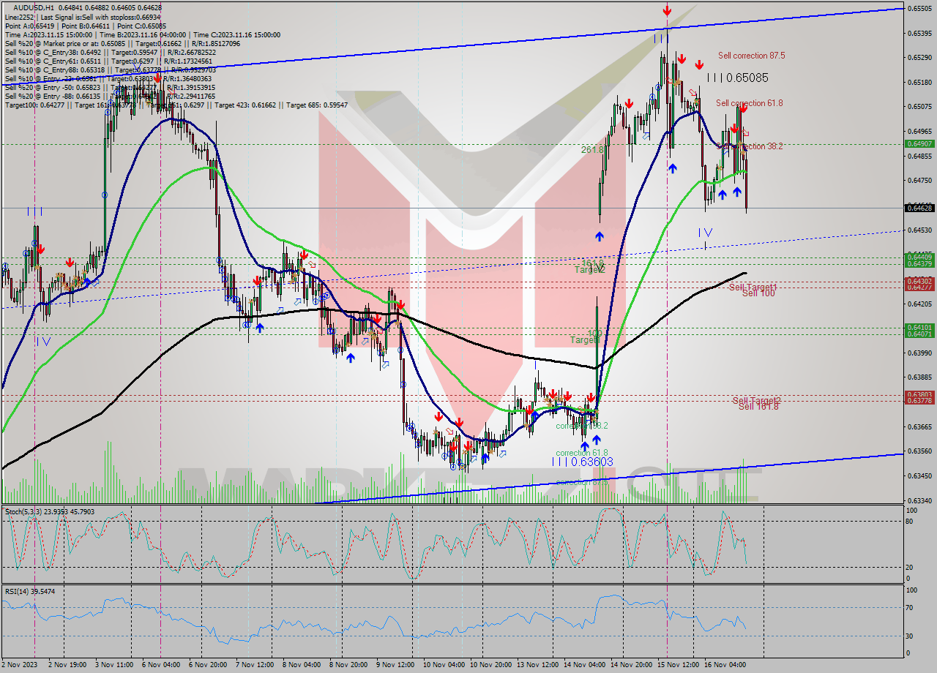
Task: Click the red price tag 0.64302
Action: pyautogui.click(x=919, y=281)
